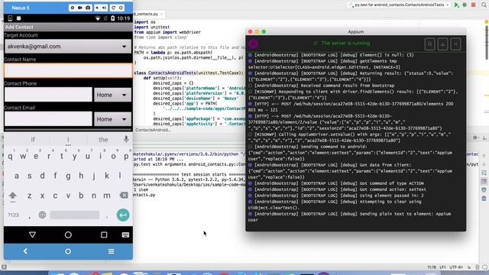
Task: Tap the 'q' key on the keyboard
Action: (10, 157)
